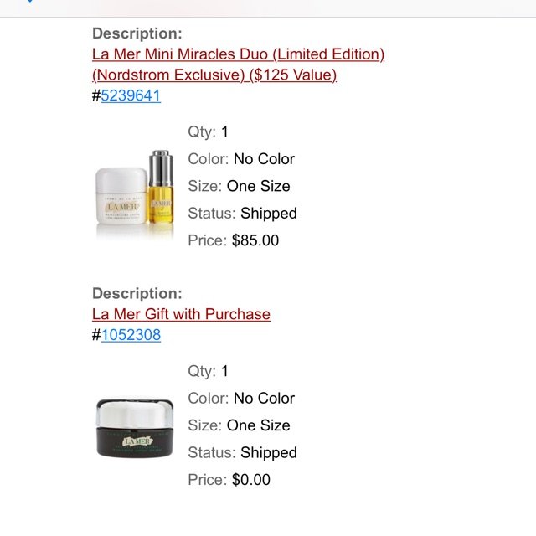This screenshot has width=536, height=536.
Task: Click the $0.00 price
Action: pyautogui.click(x=251, y=480)
